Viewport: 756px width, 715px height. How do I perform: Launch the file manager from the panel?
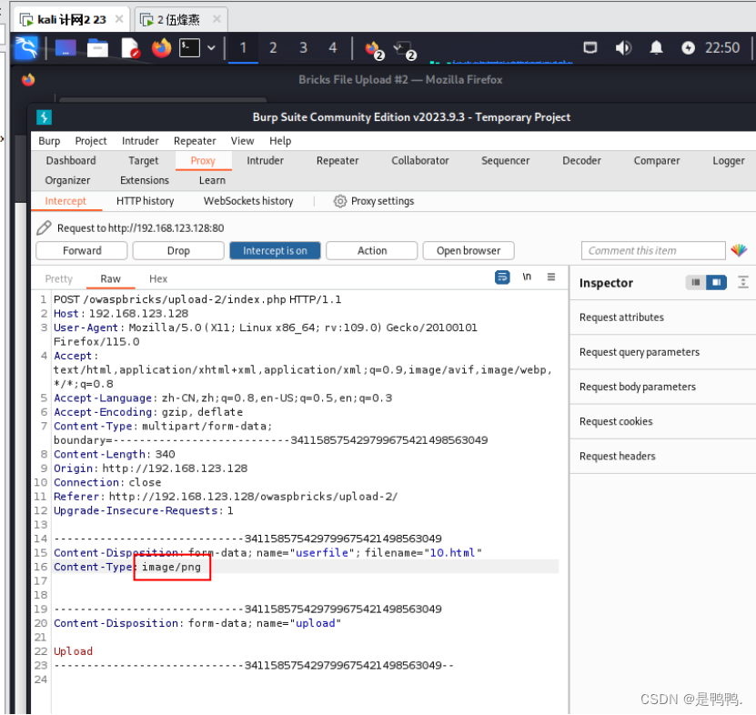coord(97,48)
